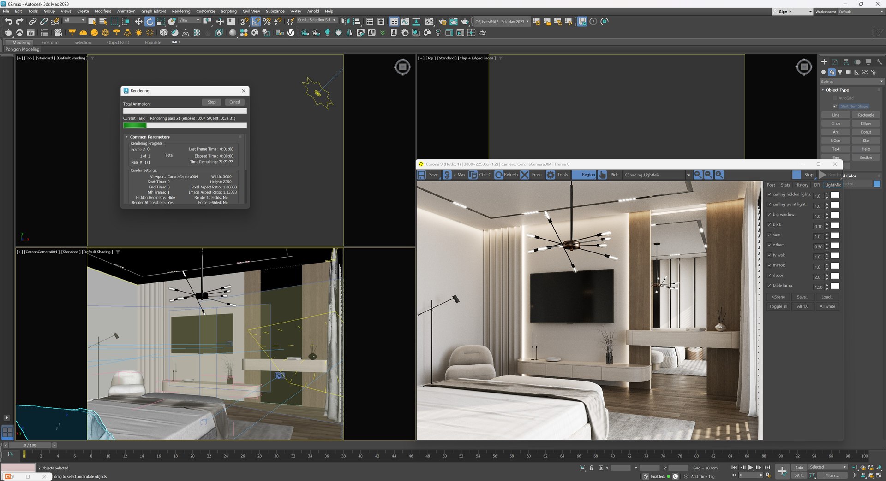
Task: Click the ViewCube in left top viewport
Action: click(402, 67)
